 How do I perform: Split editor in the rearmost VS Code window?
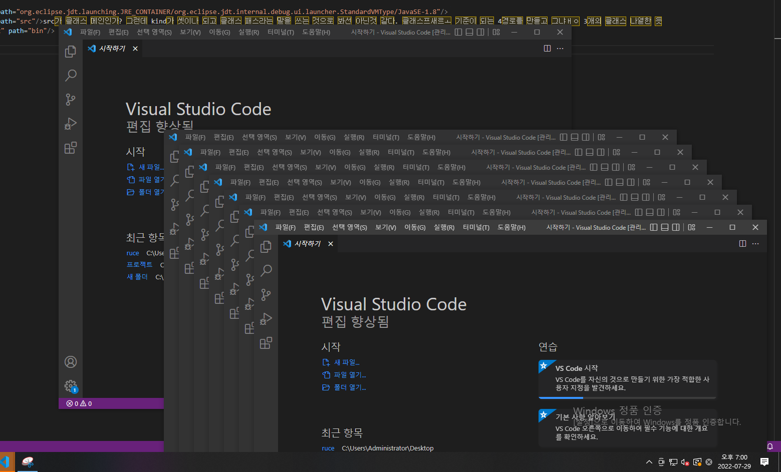pos(547,49)
